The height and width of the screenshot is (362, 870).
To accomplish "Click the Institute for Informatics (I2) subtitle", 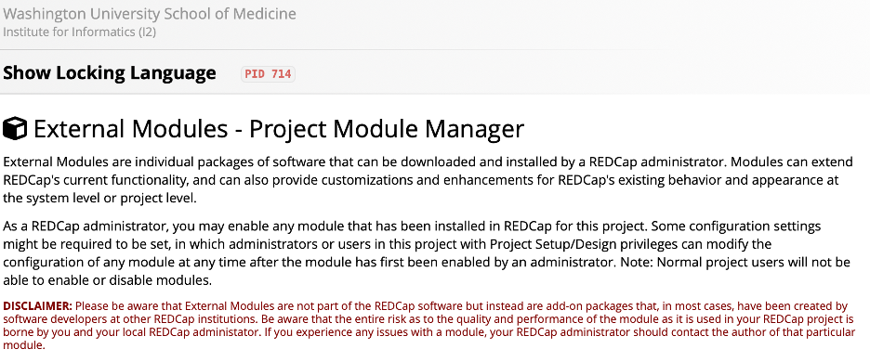I will 79,32.
